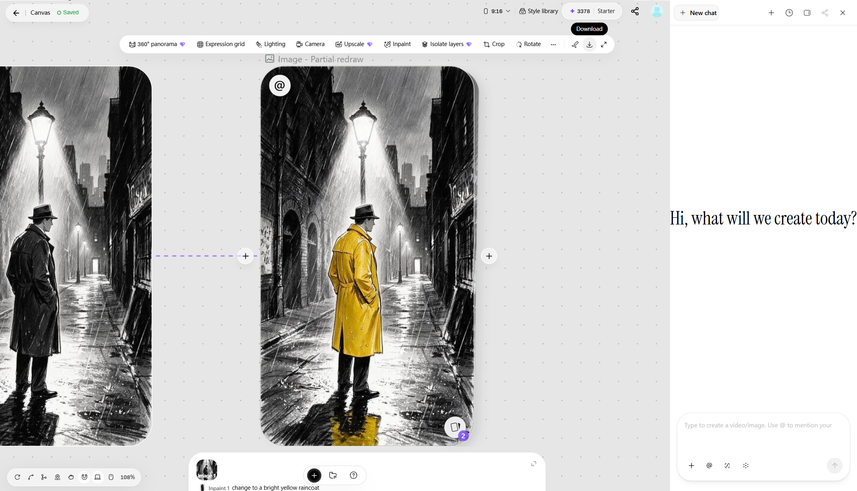Toggle the magnet snap option
The image size is (857, 491).
pyautogui.click(x=85, y=477)
